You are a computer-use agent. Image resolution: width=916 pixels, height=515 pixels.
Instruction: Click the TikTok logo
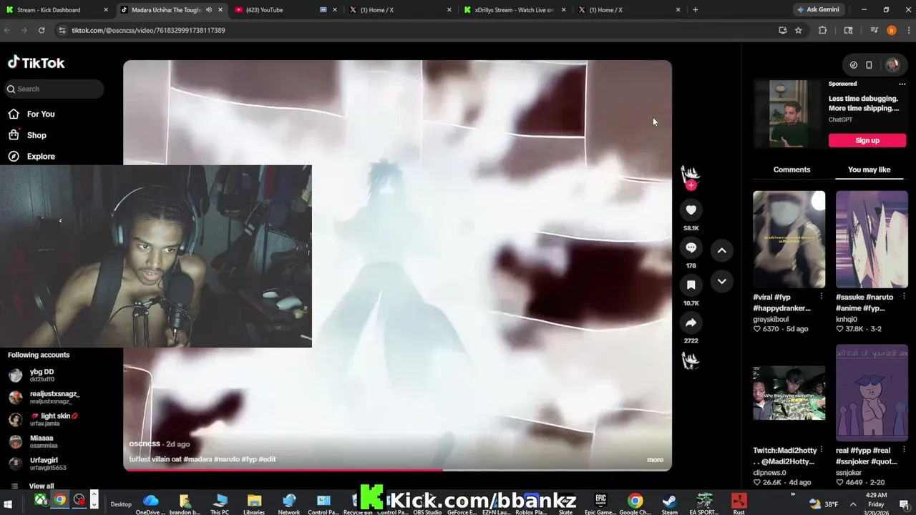[x=36, y=63]
